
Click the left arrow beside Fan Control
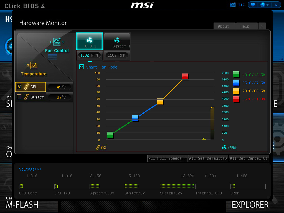[51, 42]
